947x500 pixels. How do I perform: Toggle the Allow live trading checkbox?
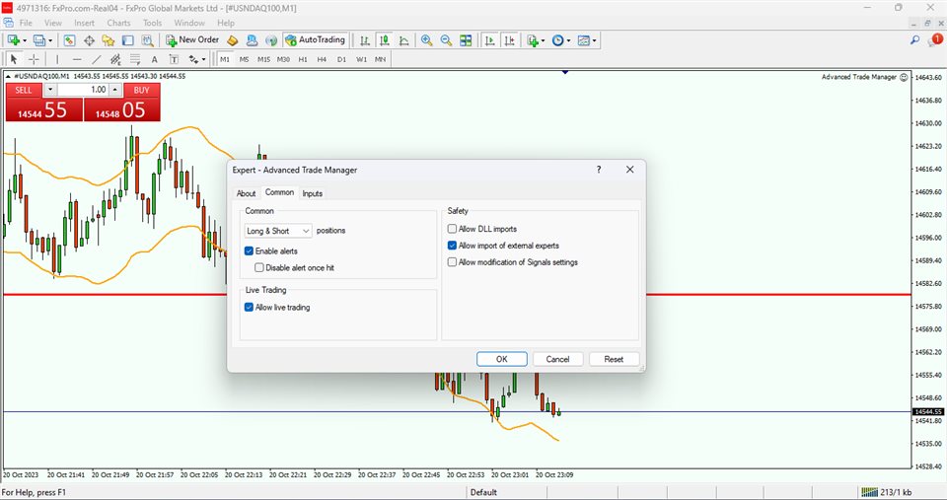click(249, 307)
